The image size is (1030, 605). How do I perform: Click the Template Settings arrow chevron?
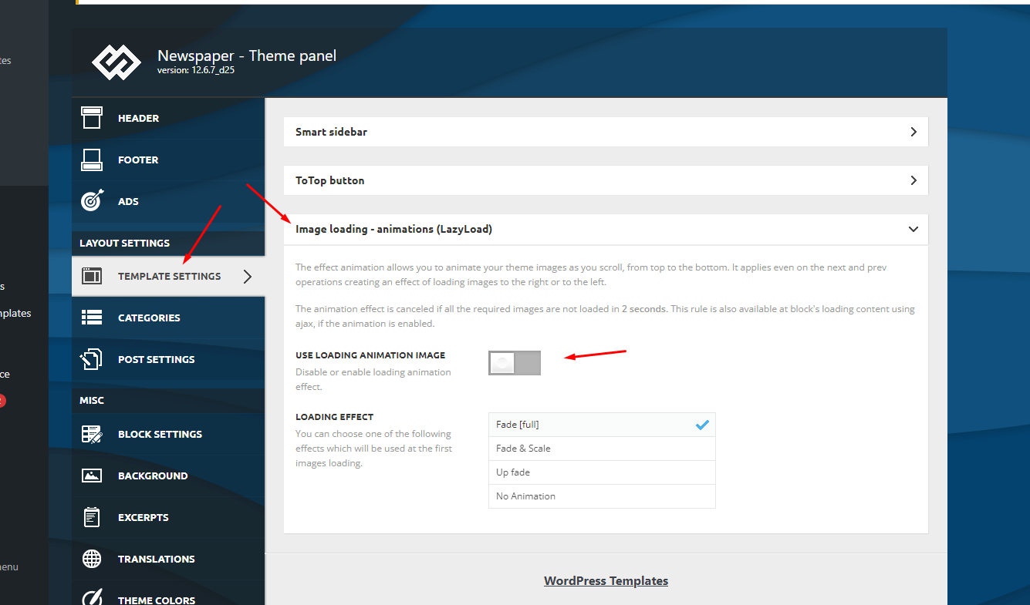(248, 276)
